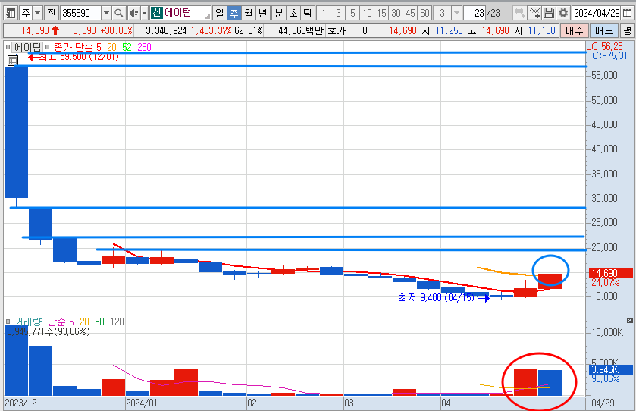Click the 44,663백만 trading value
The width and height of the screenshot is (636, 411).
(x=300, y=30)
